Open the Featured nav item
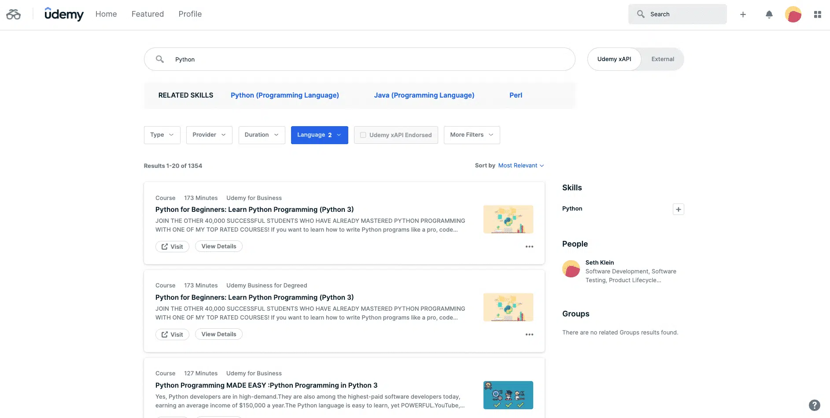This screenshot has width=830, height=418. [148, 14]
